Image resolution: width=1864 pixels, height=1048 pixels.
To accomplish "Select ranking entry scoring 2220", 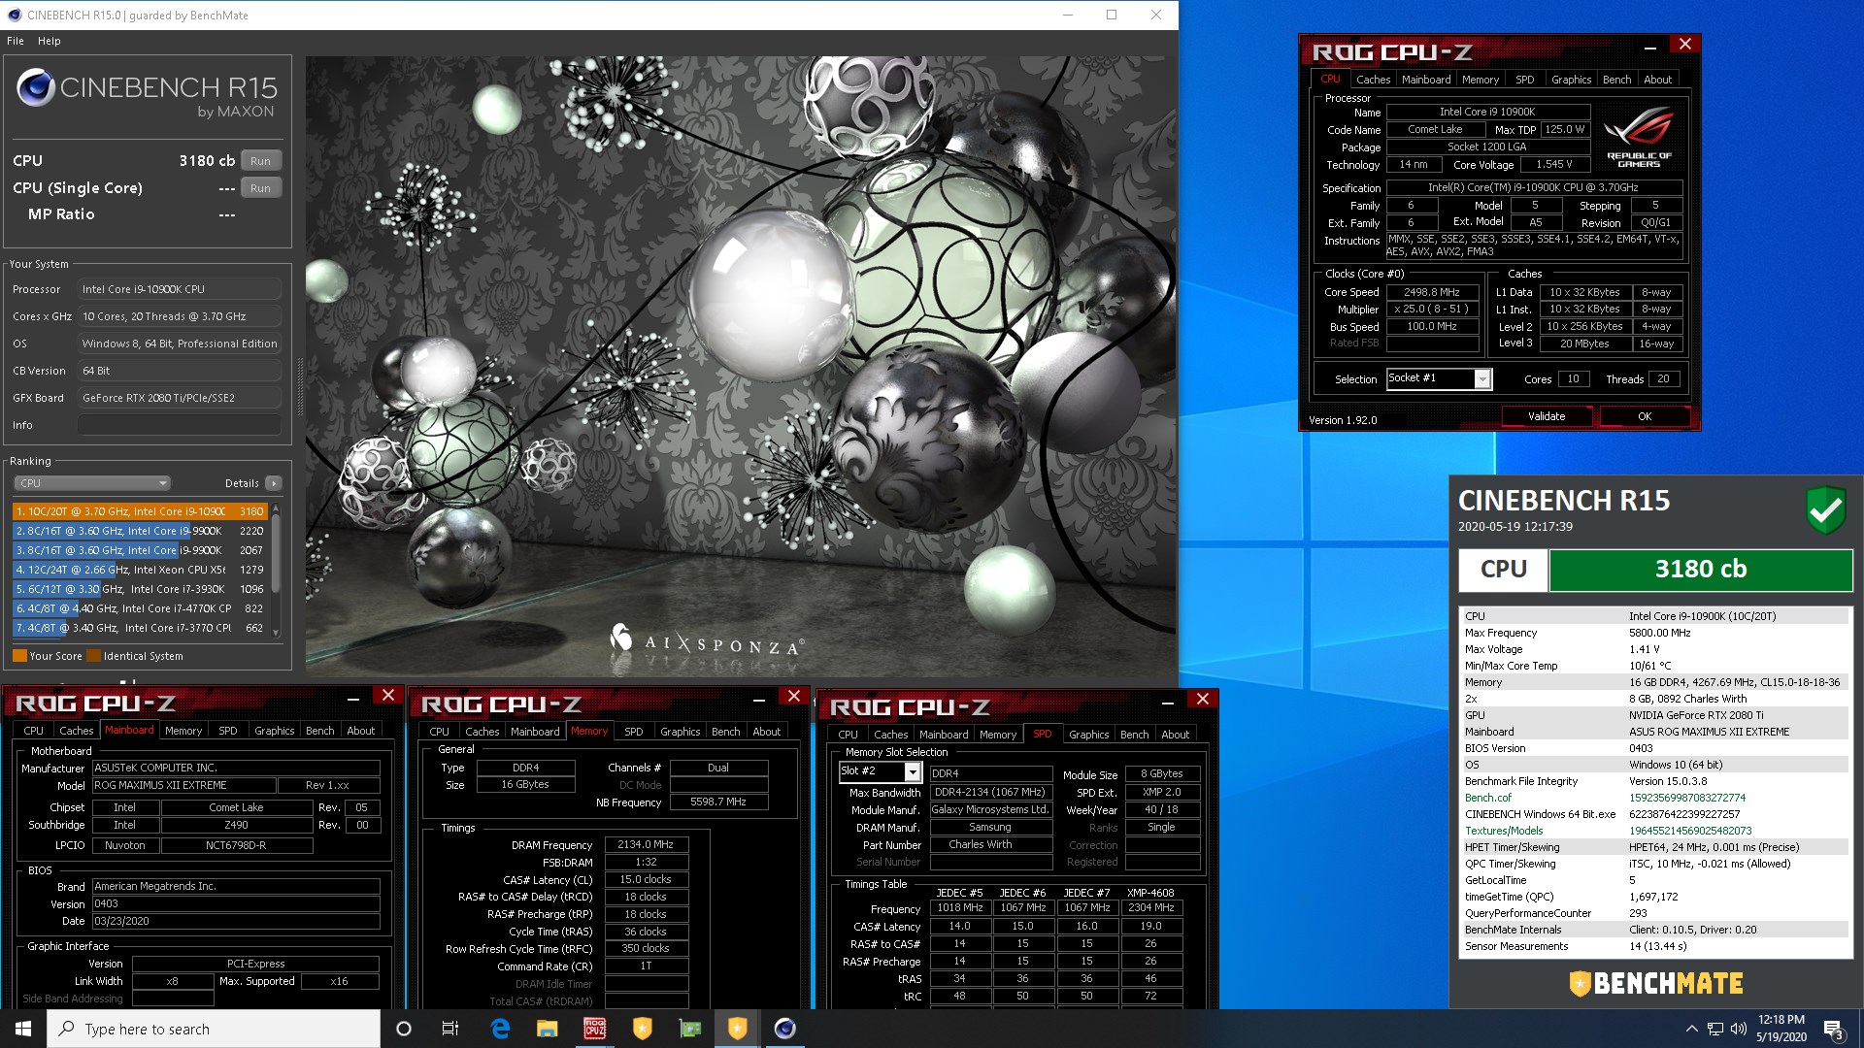I will [140, 531].
